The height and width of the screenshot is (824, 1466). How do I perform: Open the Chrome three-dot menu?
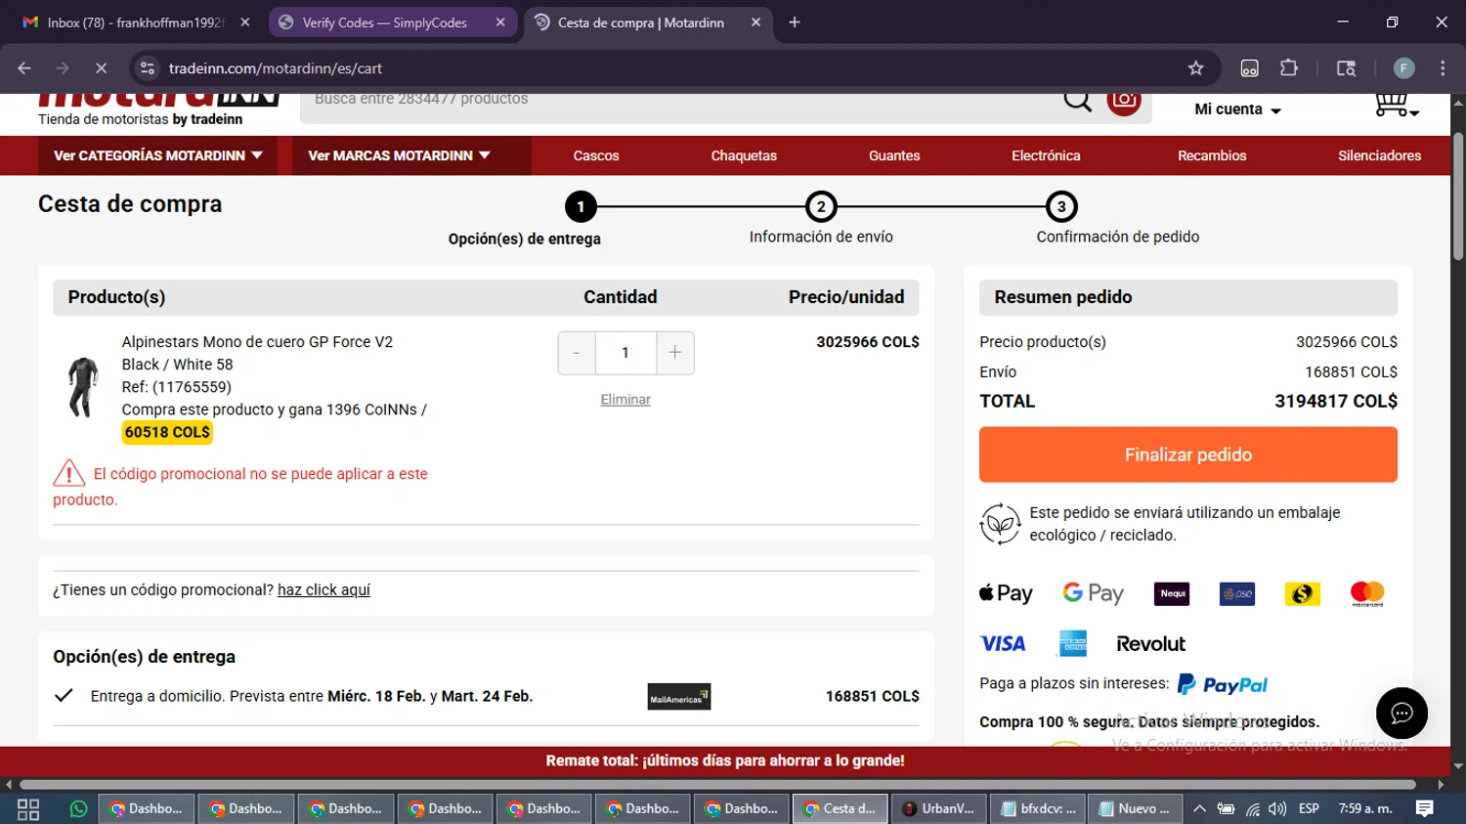click(1443, 68)
